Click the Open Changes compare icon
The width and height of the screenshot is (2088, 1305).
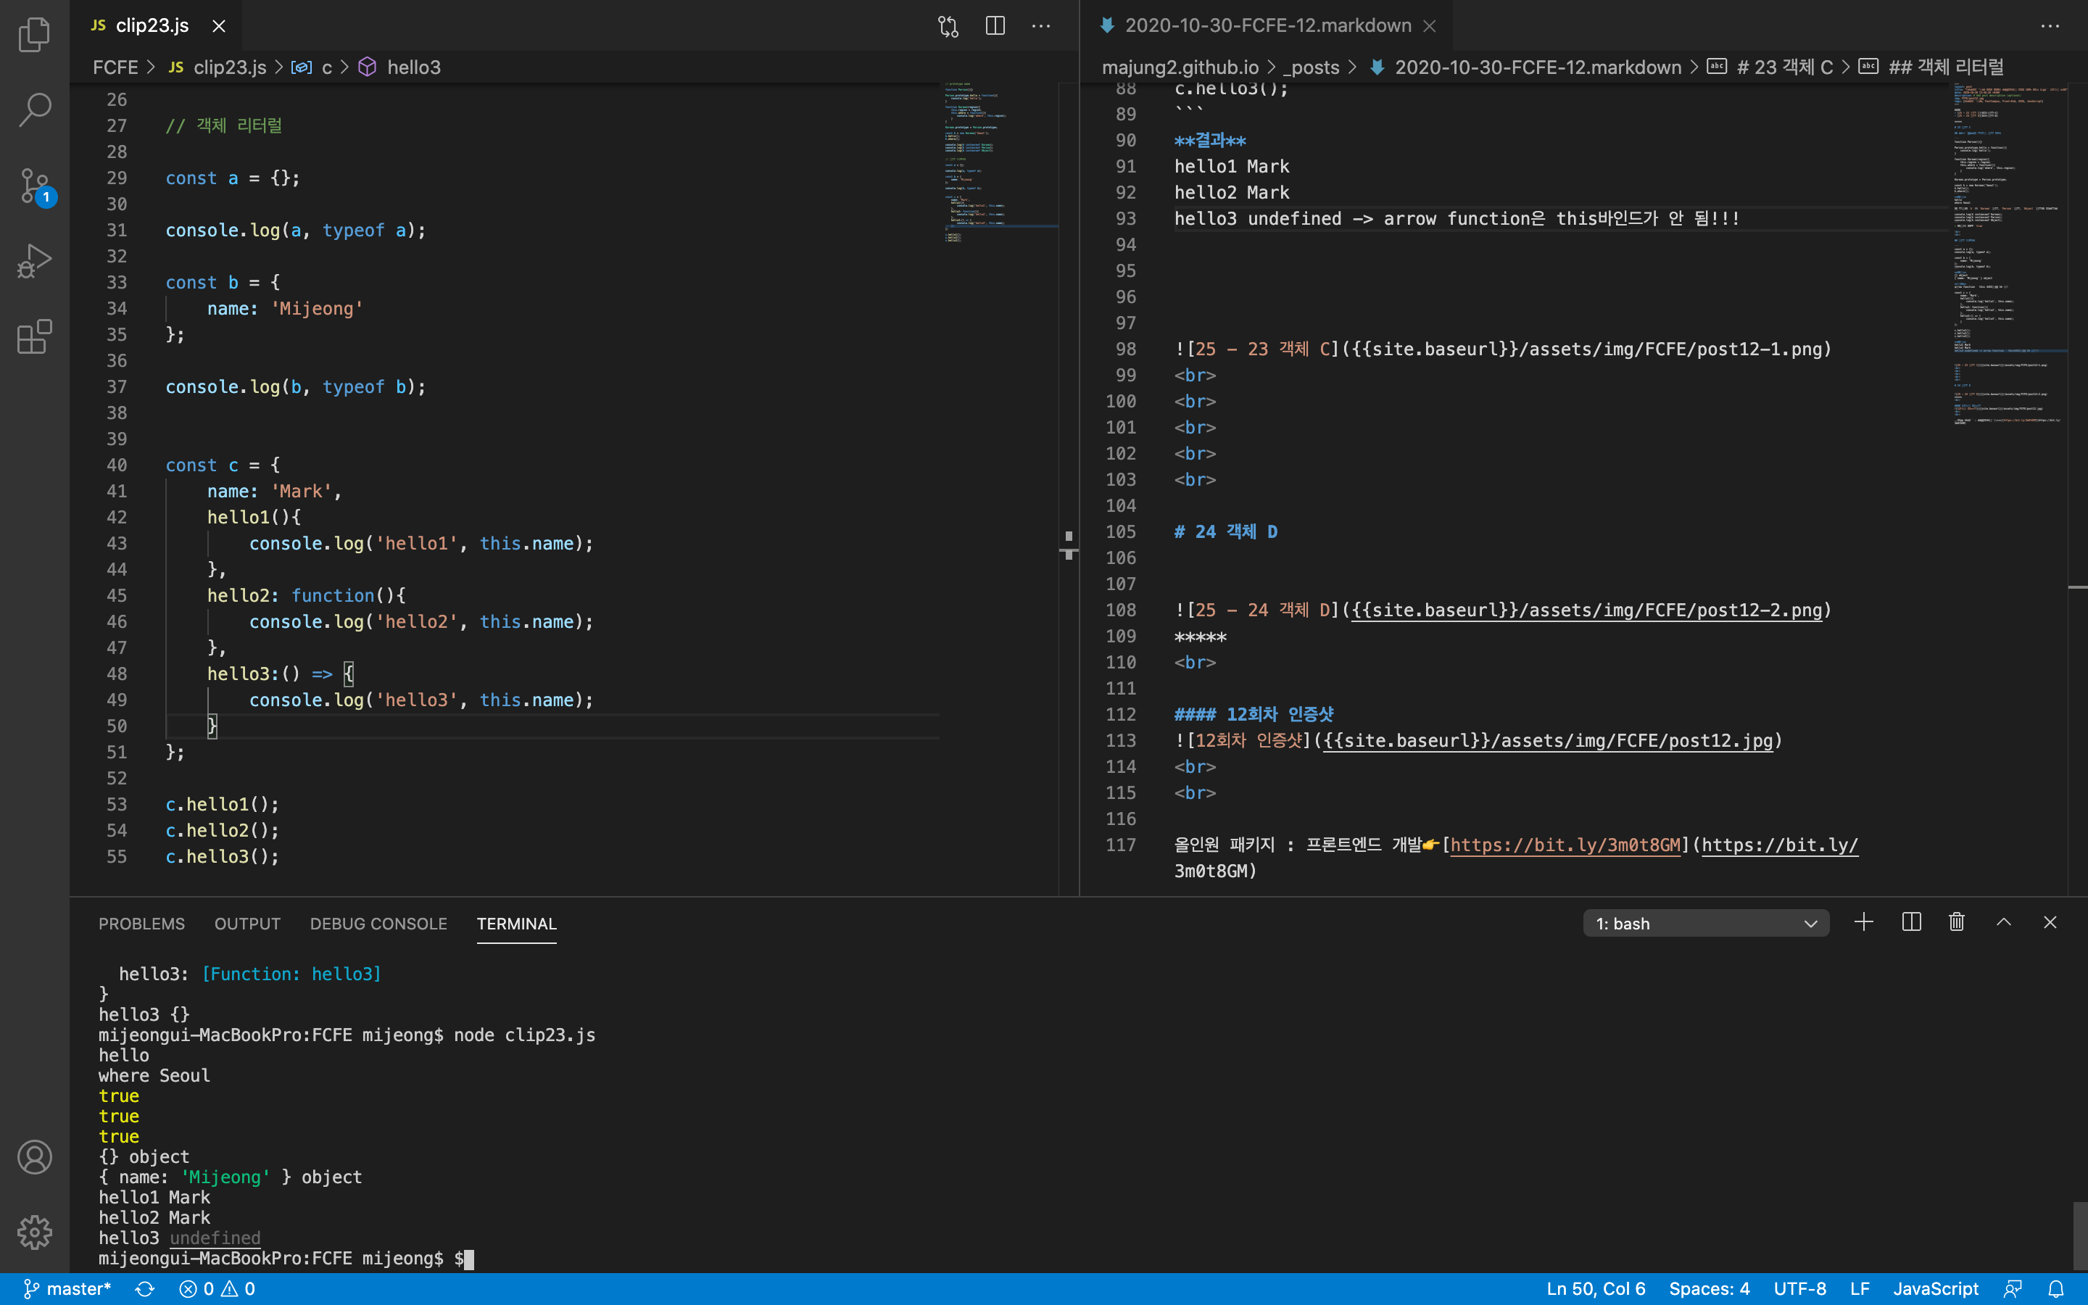pos(948,26)
